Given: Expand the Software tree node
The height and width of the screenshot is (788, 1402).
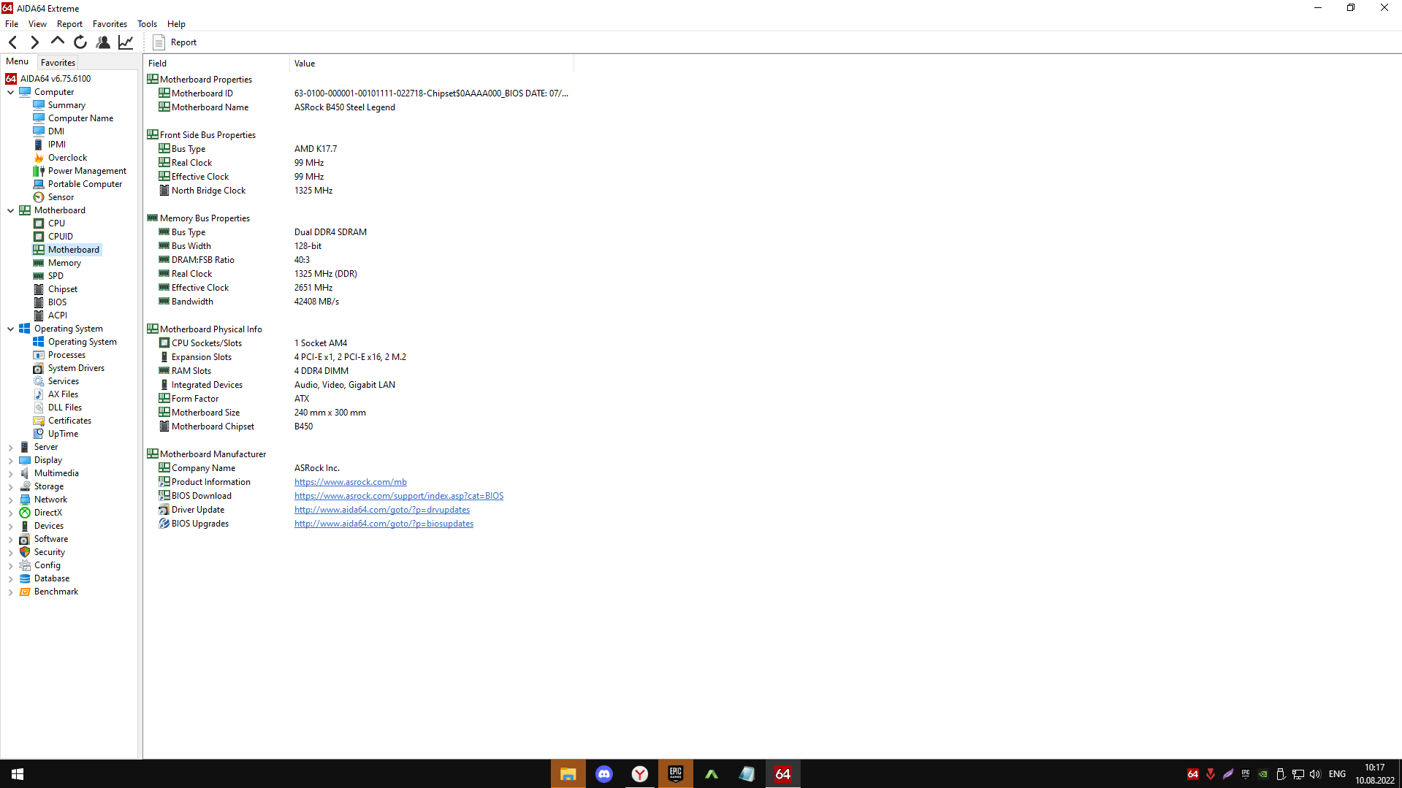Looking at the screenshot, I should click(x=11, y=539).
